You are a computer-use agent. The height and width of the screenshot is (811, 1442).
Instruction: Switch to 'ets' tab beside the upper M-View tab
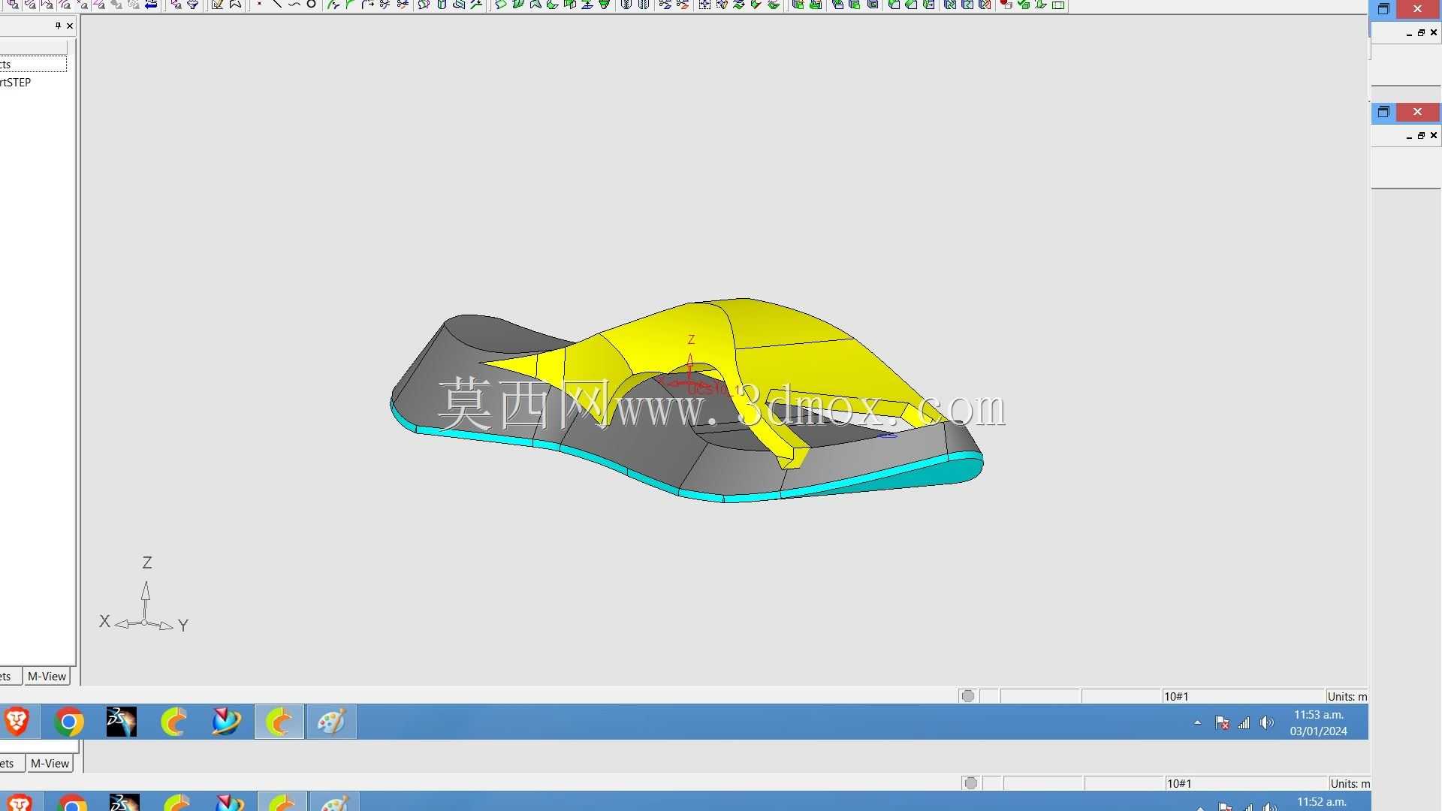tap(7, 676)
